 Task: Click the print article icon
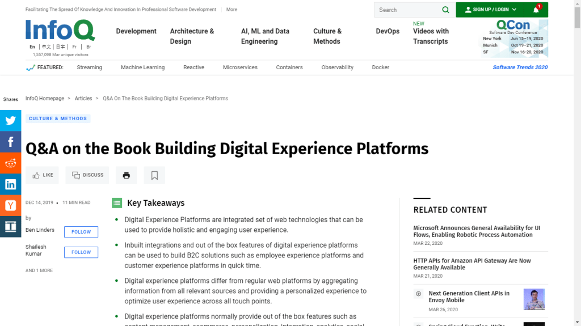126,175
